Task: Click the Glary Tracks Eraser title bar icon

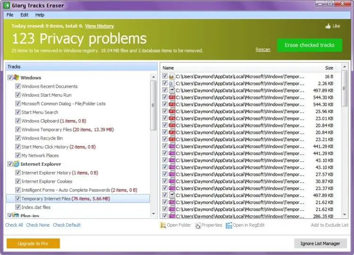Action: coord(7,5)
